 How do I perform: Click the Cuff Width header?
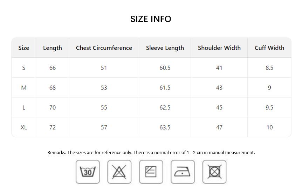click(269, 48)
